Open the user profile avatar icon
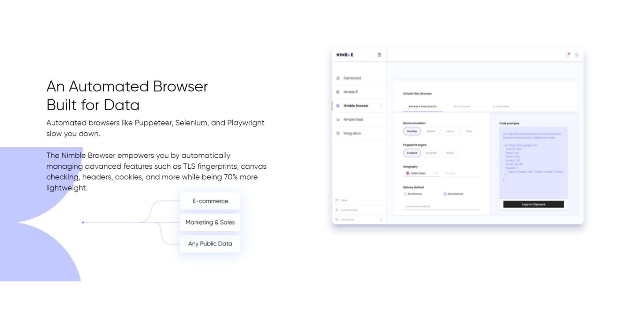This screenshot has height=310, width=638. (576, 55)
